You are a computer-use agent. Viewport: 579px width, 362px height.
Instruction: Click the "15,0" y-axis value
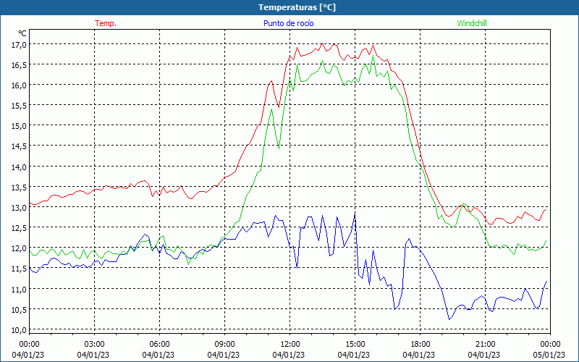click(x=20, y=126)
